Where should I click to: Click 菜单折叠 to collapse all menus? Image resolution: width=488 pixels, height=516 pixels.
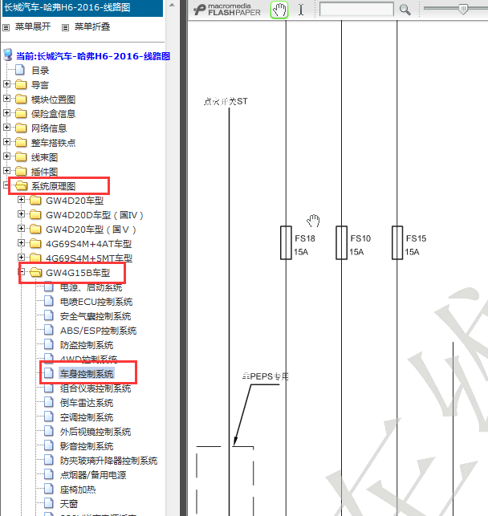coord(92,26)
